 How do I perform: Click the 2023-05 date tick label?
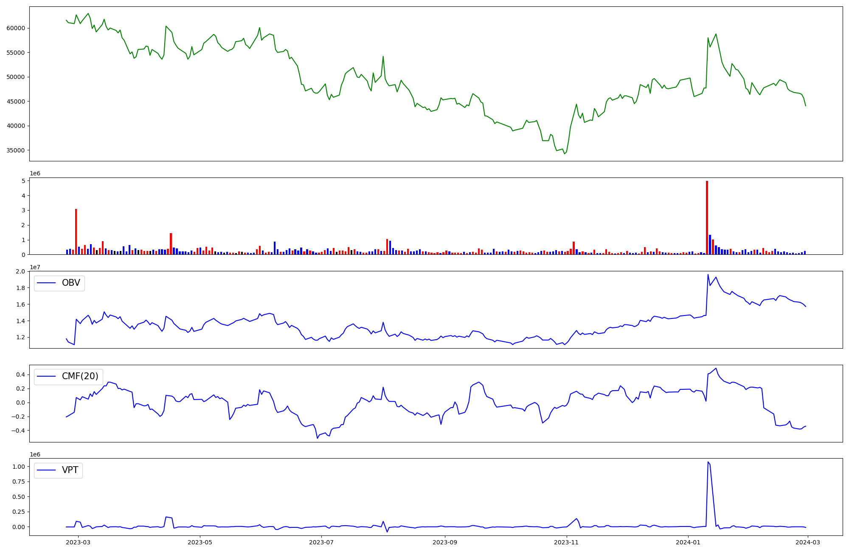coord(200,542)
